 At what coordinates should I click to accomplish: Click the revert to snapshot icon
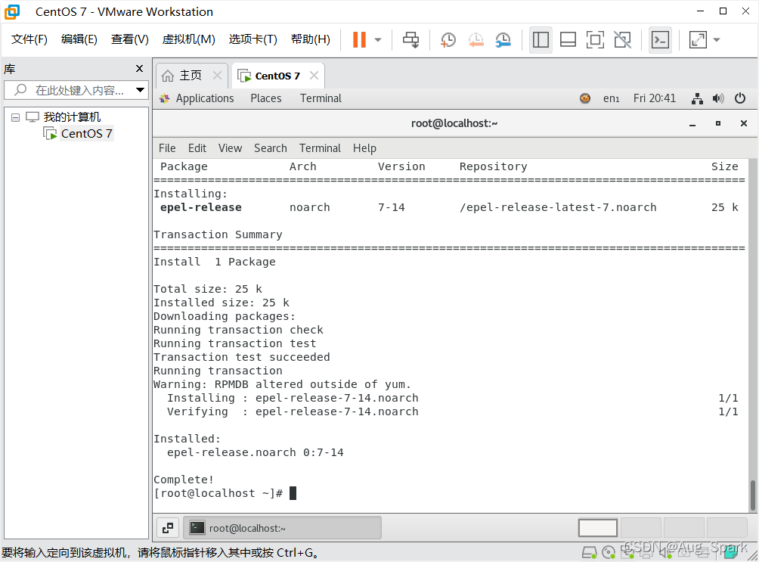[x=476, y=40]
